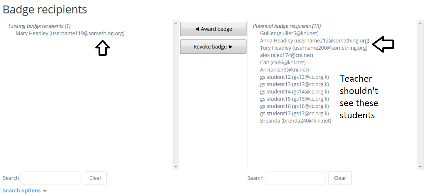
Task: Select gs student15 in the list
Action: pos(294,99)
